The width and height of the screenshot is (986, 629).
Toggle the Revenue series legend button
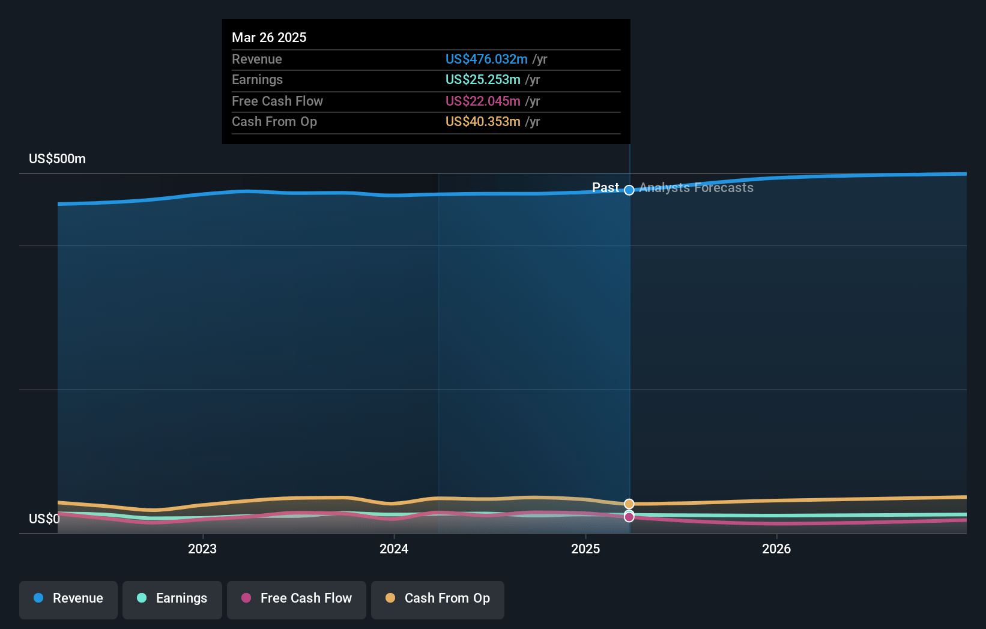tap(68, 600)
